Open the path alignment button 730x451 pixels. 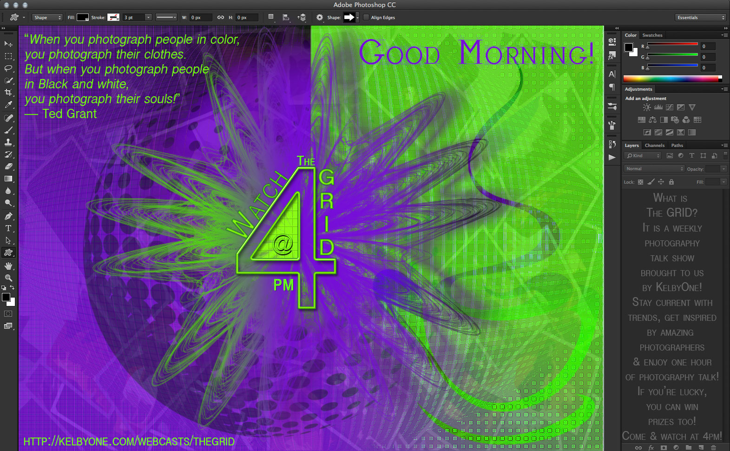[x=286, y=18]
